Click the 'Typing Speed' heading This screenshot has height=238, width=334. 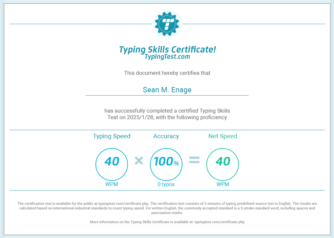(112, 136)
